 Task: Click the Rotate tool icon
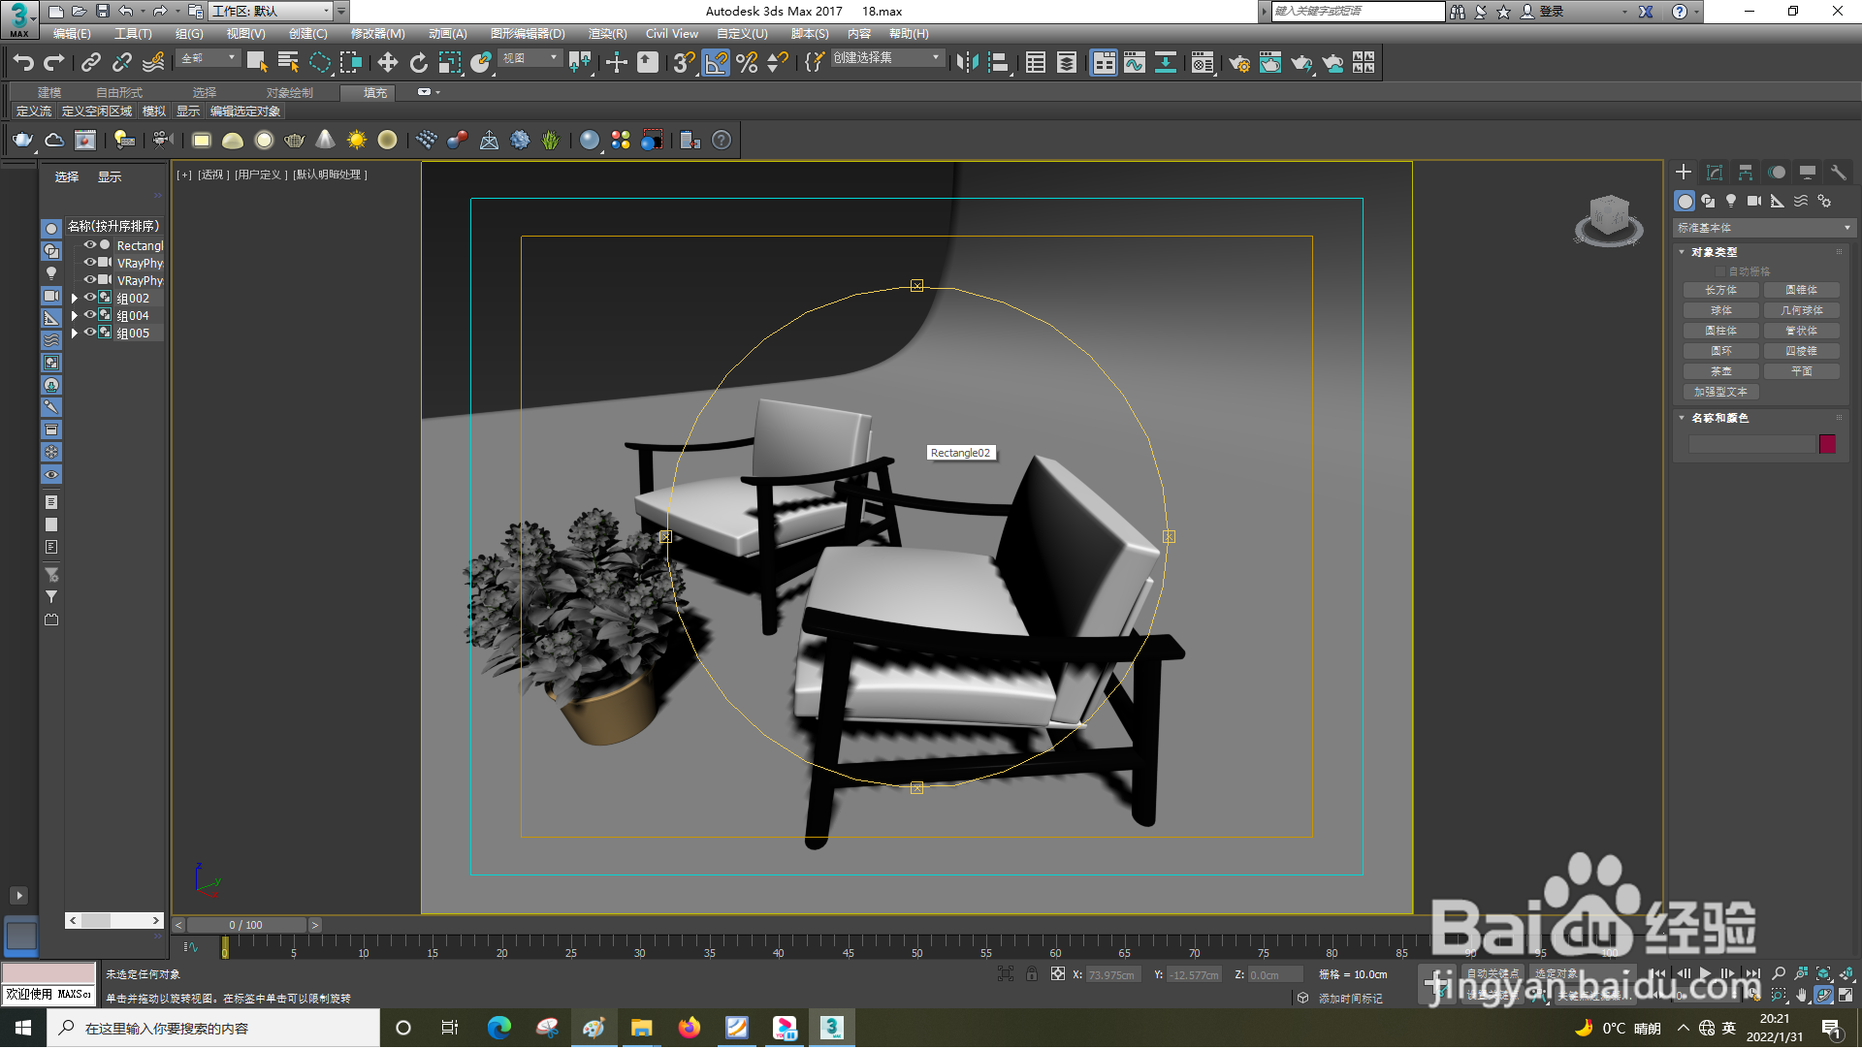click(x=418, y=63)
